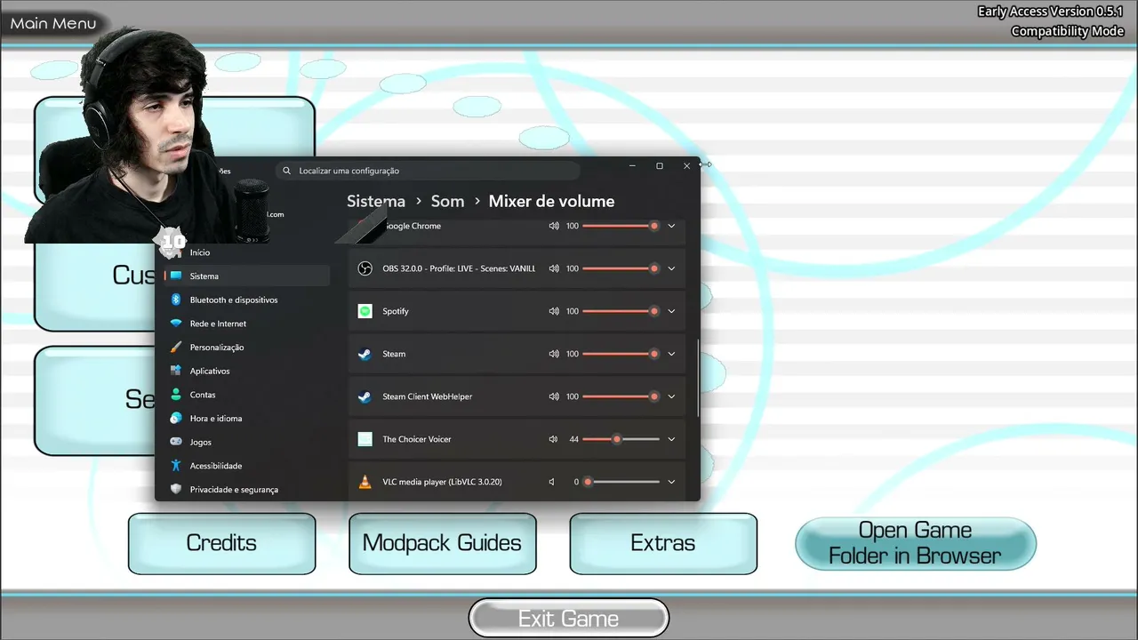Click the paintbrush icon for Personalização
This screenshot has height=640, width=1138.
(x=176, y=348)
